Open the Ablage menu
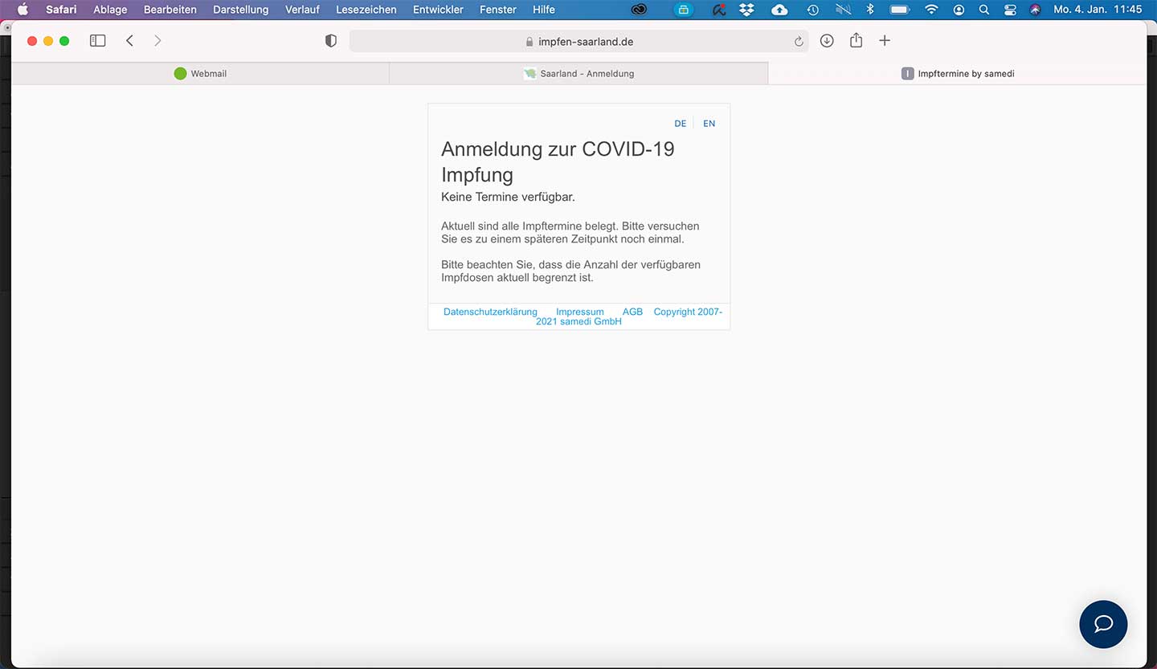Screen dimensions: 1157x669 110,10
